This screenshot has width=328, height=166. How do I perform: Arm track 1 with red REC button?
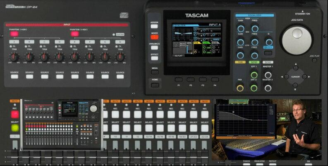(x=15, y=114)
